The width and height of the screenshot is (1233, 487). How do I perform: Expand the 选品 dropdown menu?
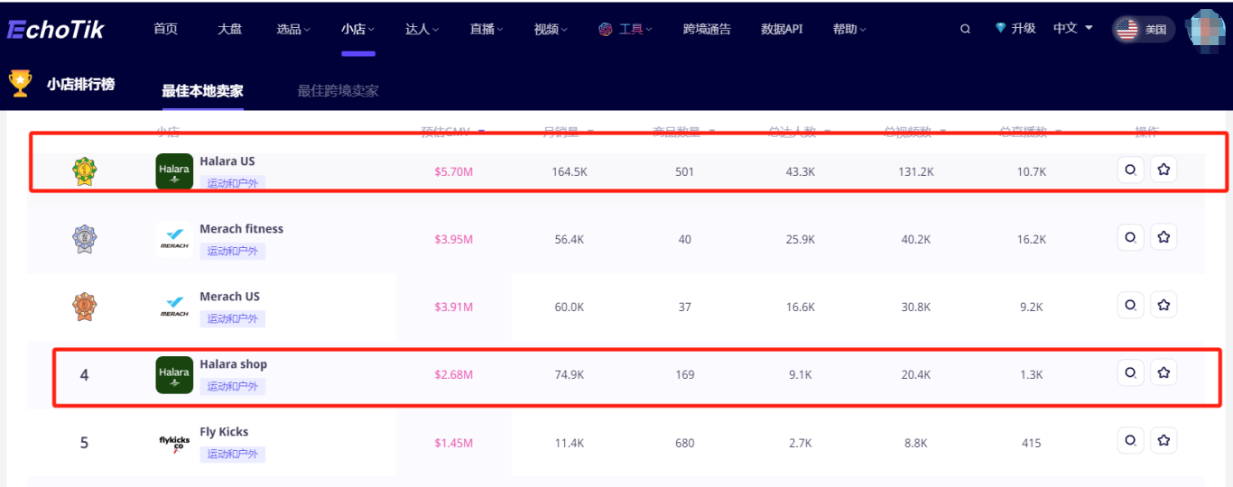pyautogui.click(x=292, y=29)
